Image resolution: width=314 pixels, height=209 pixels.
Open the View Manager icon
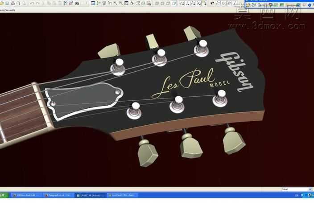(x=149, y=3)
